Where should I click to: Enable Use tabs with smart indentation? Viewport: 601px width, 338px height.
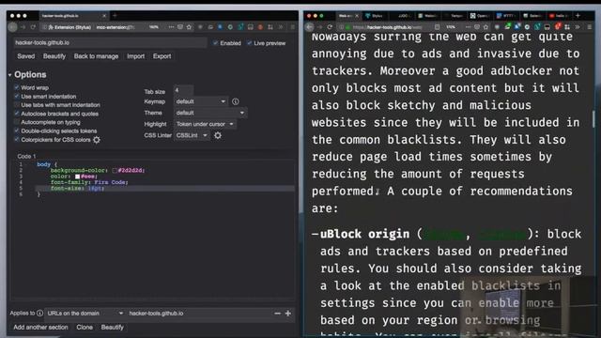coord(17,104)
